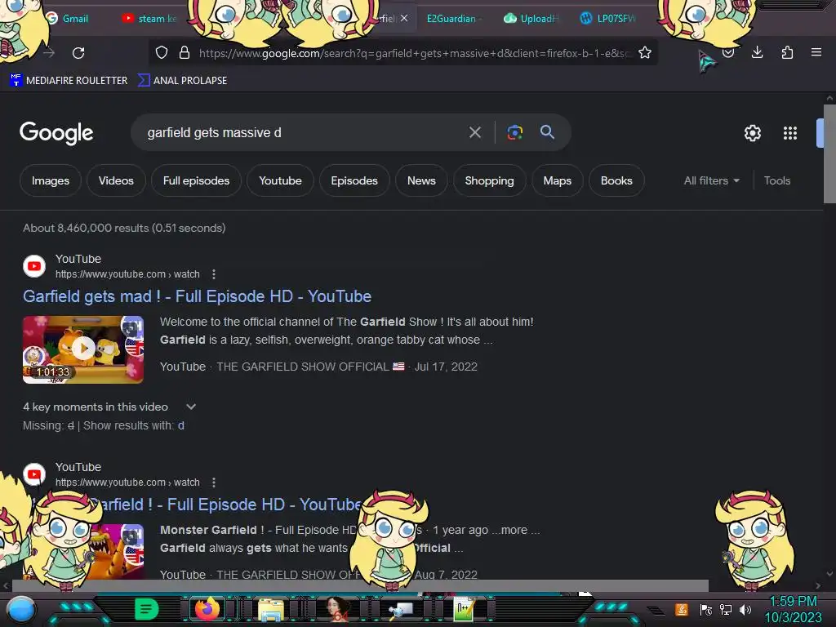836x627 pixels.
Task: Search by image with Google Lens icon
Action: click(514, 132)
